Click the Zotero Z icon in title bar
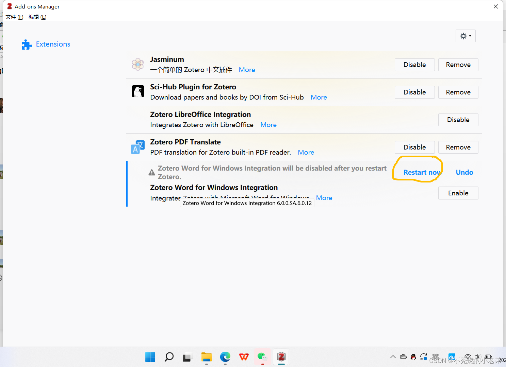 pos(10,6)
